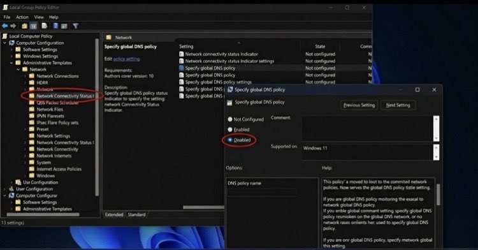Click the DNS policy name input field
The image size is (478, 250).
point(262,193)
